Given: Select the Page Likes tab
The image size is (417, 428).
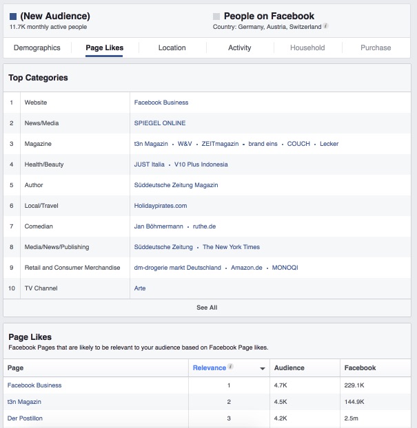Looking at the screenshot, I should click(105, 47).
